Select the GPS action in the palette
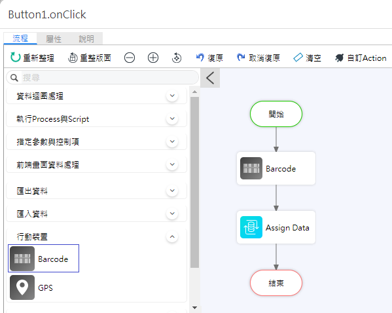The image size is (392, 313). tap(31, 287)
